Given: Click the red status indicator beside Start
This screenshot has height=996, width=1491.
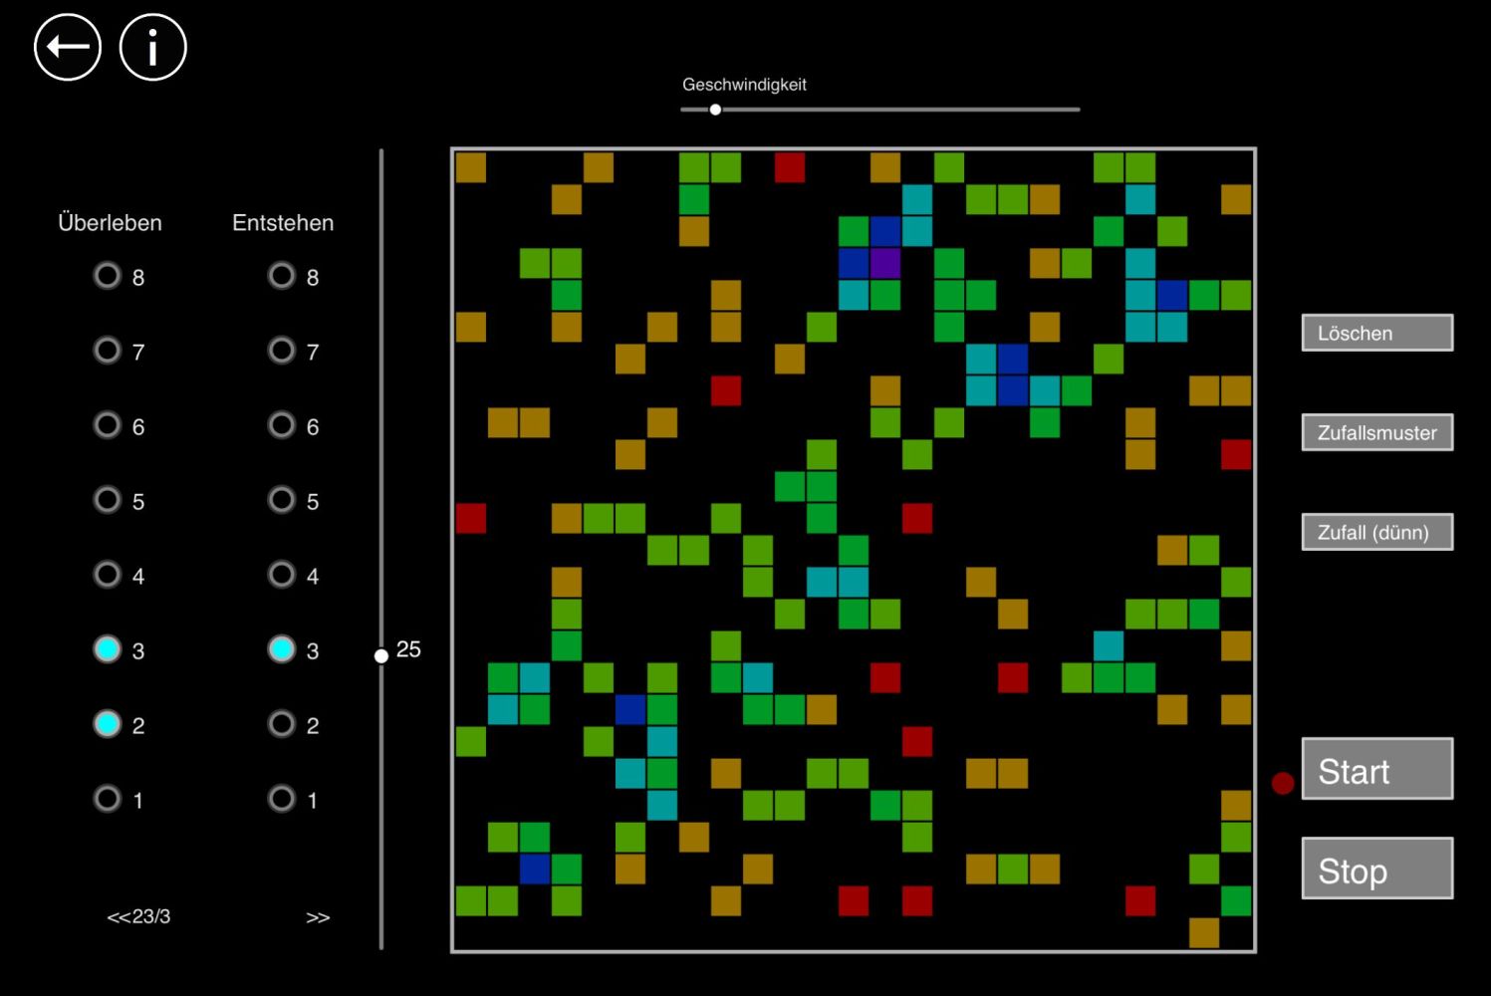Looking at the screenshot, I should (x=1283, y=783).
